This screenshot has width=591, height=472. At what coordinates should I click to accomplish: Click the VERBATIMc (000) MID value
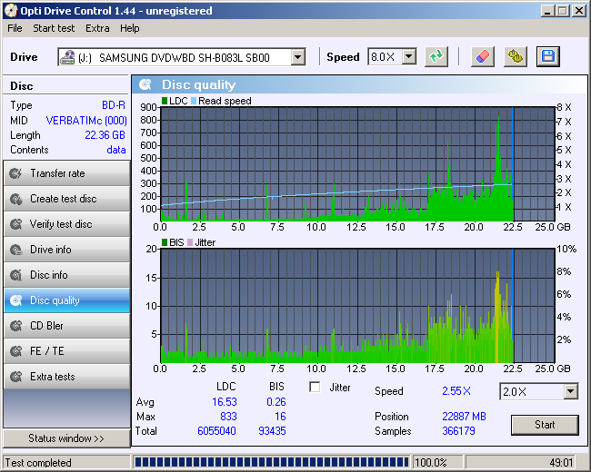pyautogui.click(x=86, y=121)
